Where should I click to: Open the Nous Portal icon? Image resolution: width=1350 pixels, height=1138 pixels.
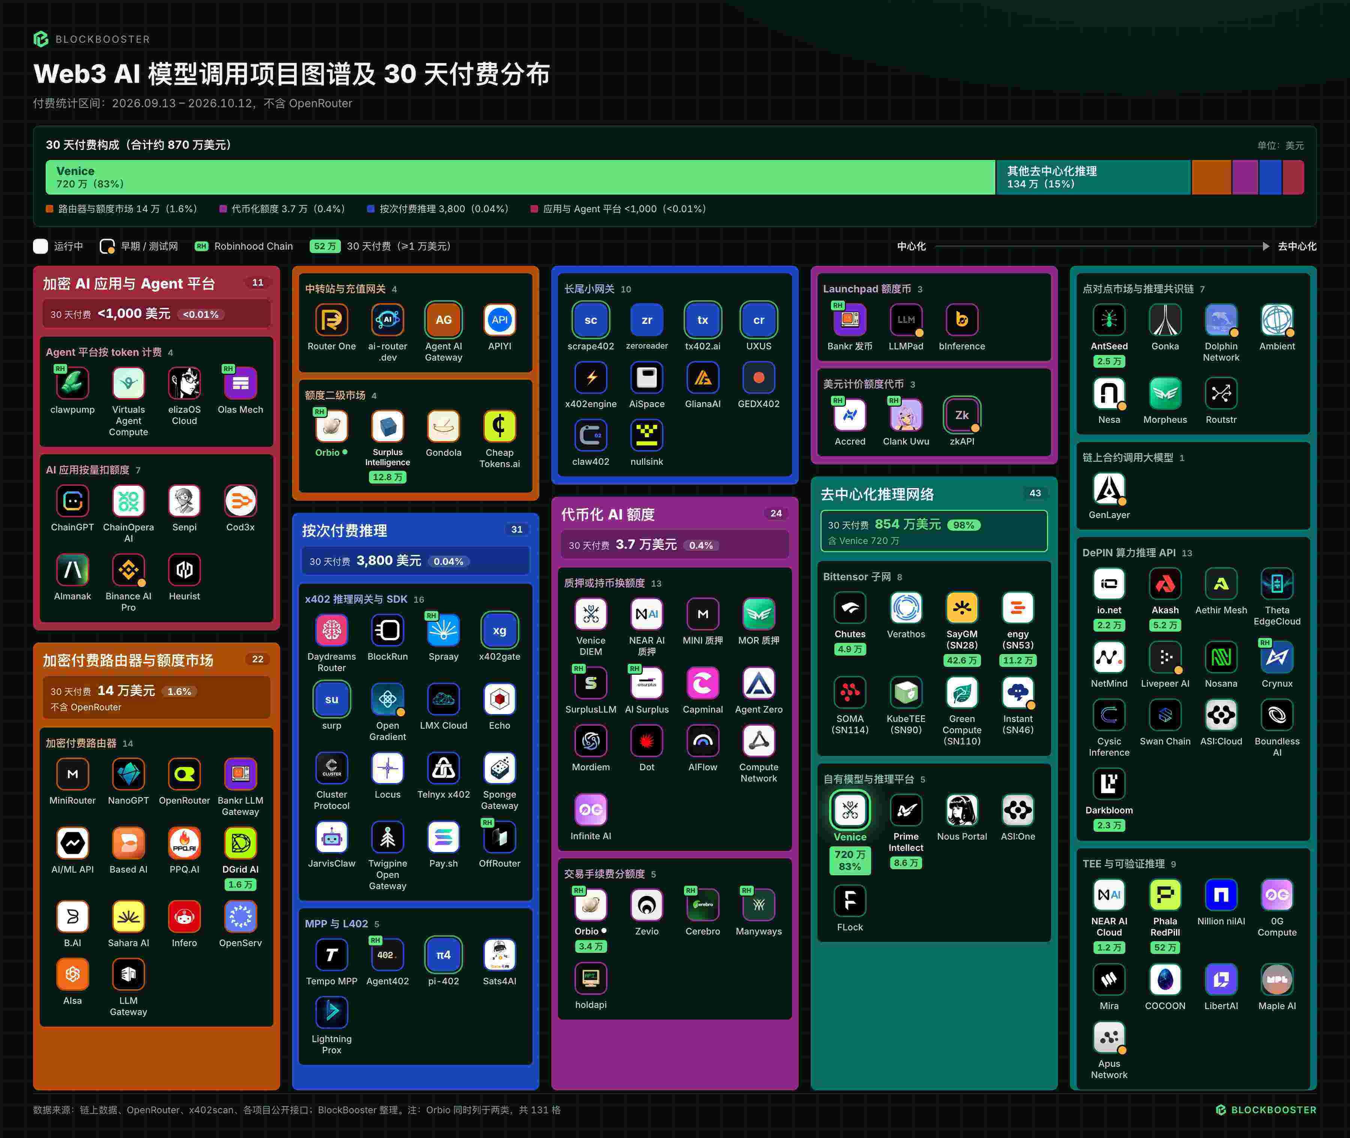(961, 810)
